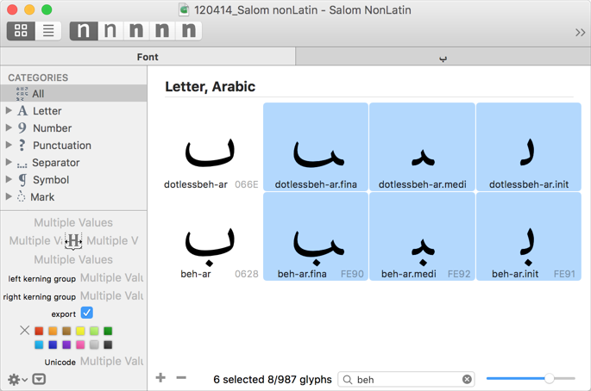The height and width of the screenshot is (391, 591).
Task: Expand the Punctuation category
Action: 9,146
